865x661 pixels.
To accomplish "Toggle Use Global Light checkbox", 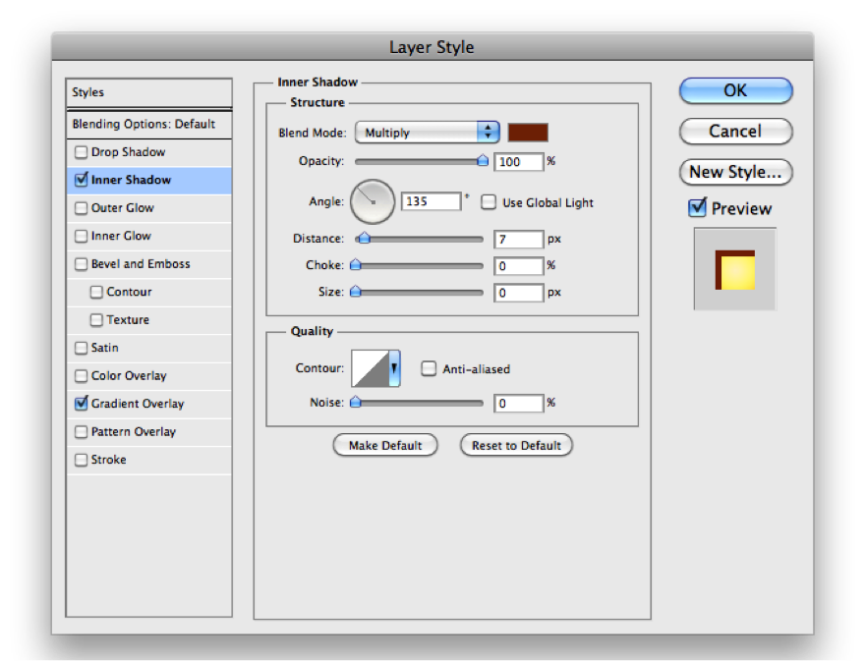I will 489,202.
